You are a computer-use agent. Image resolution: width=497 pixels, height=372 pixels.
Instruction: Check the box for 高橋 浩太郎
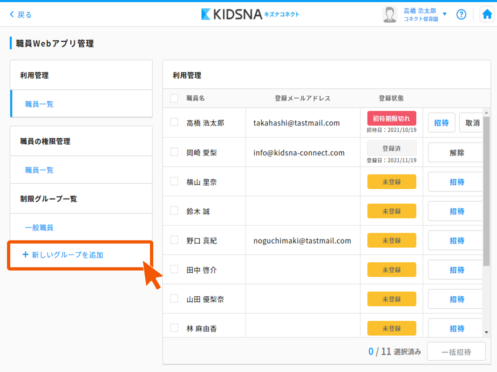coord(174,122)
